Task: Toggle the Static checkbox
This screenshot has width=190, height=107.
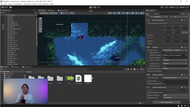Action: [x=179, y=14]
